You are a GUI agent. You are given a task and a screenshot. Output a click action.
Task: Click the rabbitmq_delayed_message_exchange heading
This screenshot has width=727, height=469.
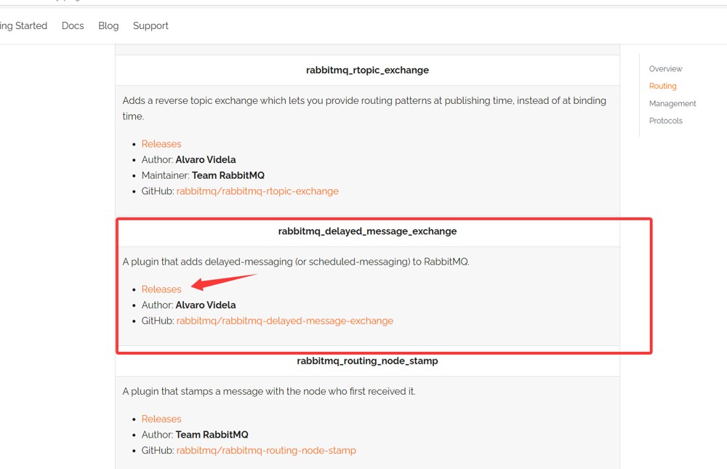367,231
